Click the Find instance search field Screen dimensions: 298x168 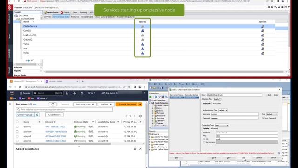pyautogui.click(x=64, y=110)
